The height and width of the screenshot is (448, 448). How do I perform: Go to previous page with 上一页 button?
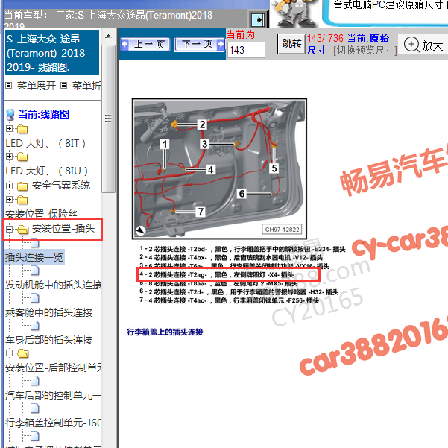(145, 44)
